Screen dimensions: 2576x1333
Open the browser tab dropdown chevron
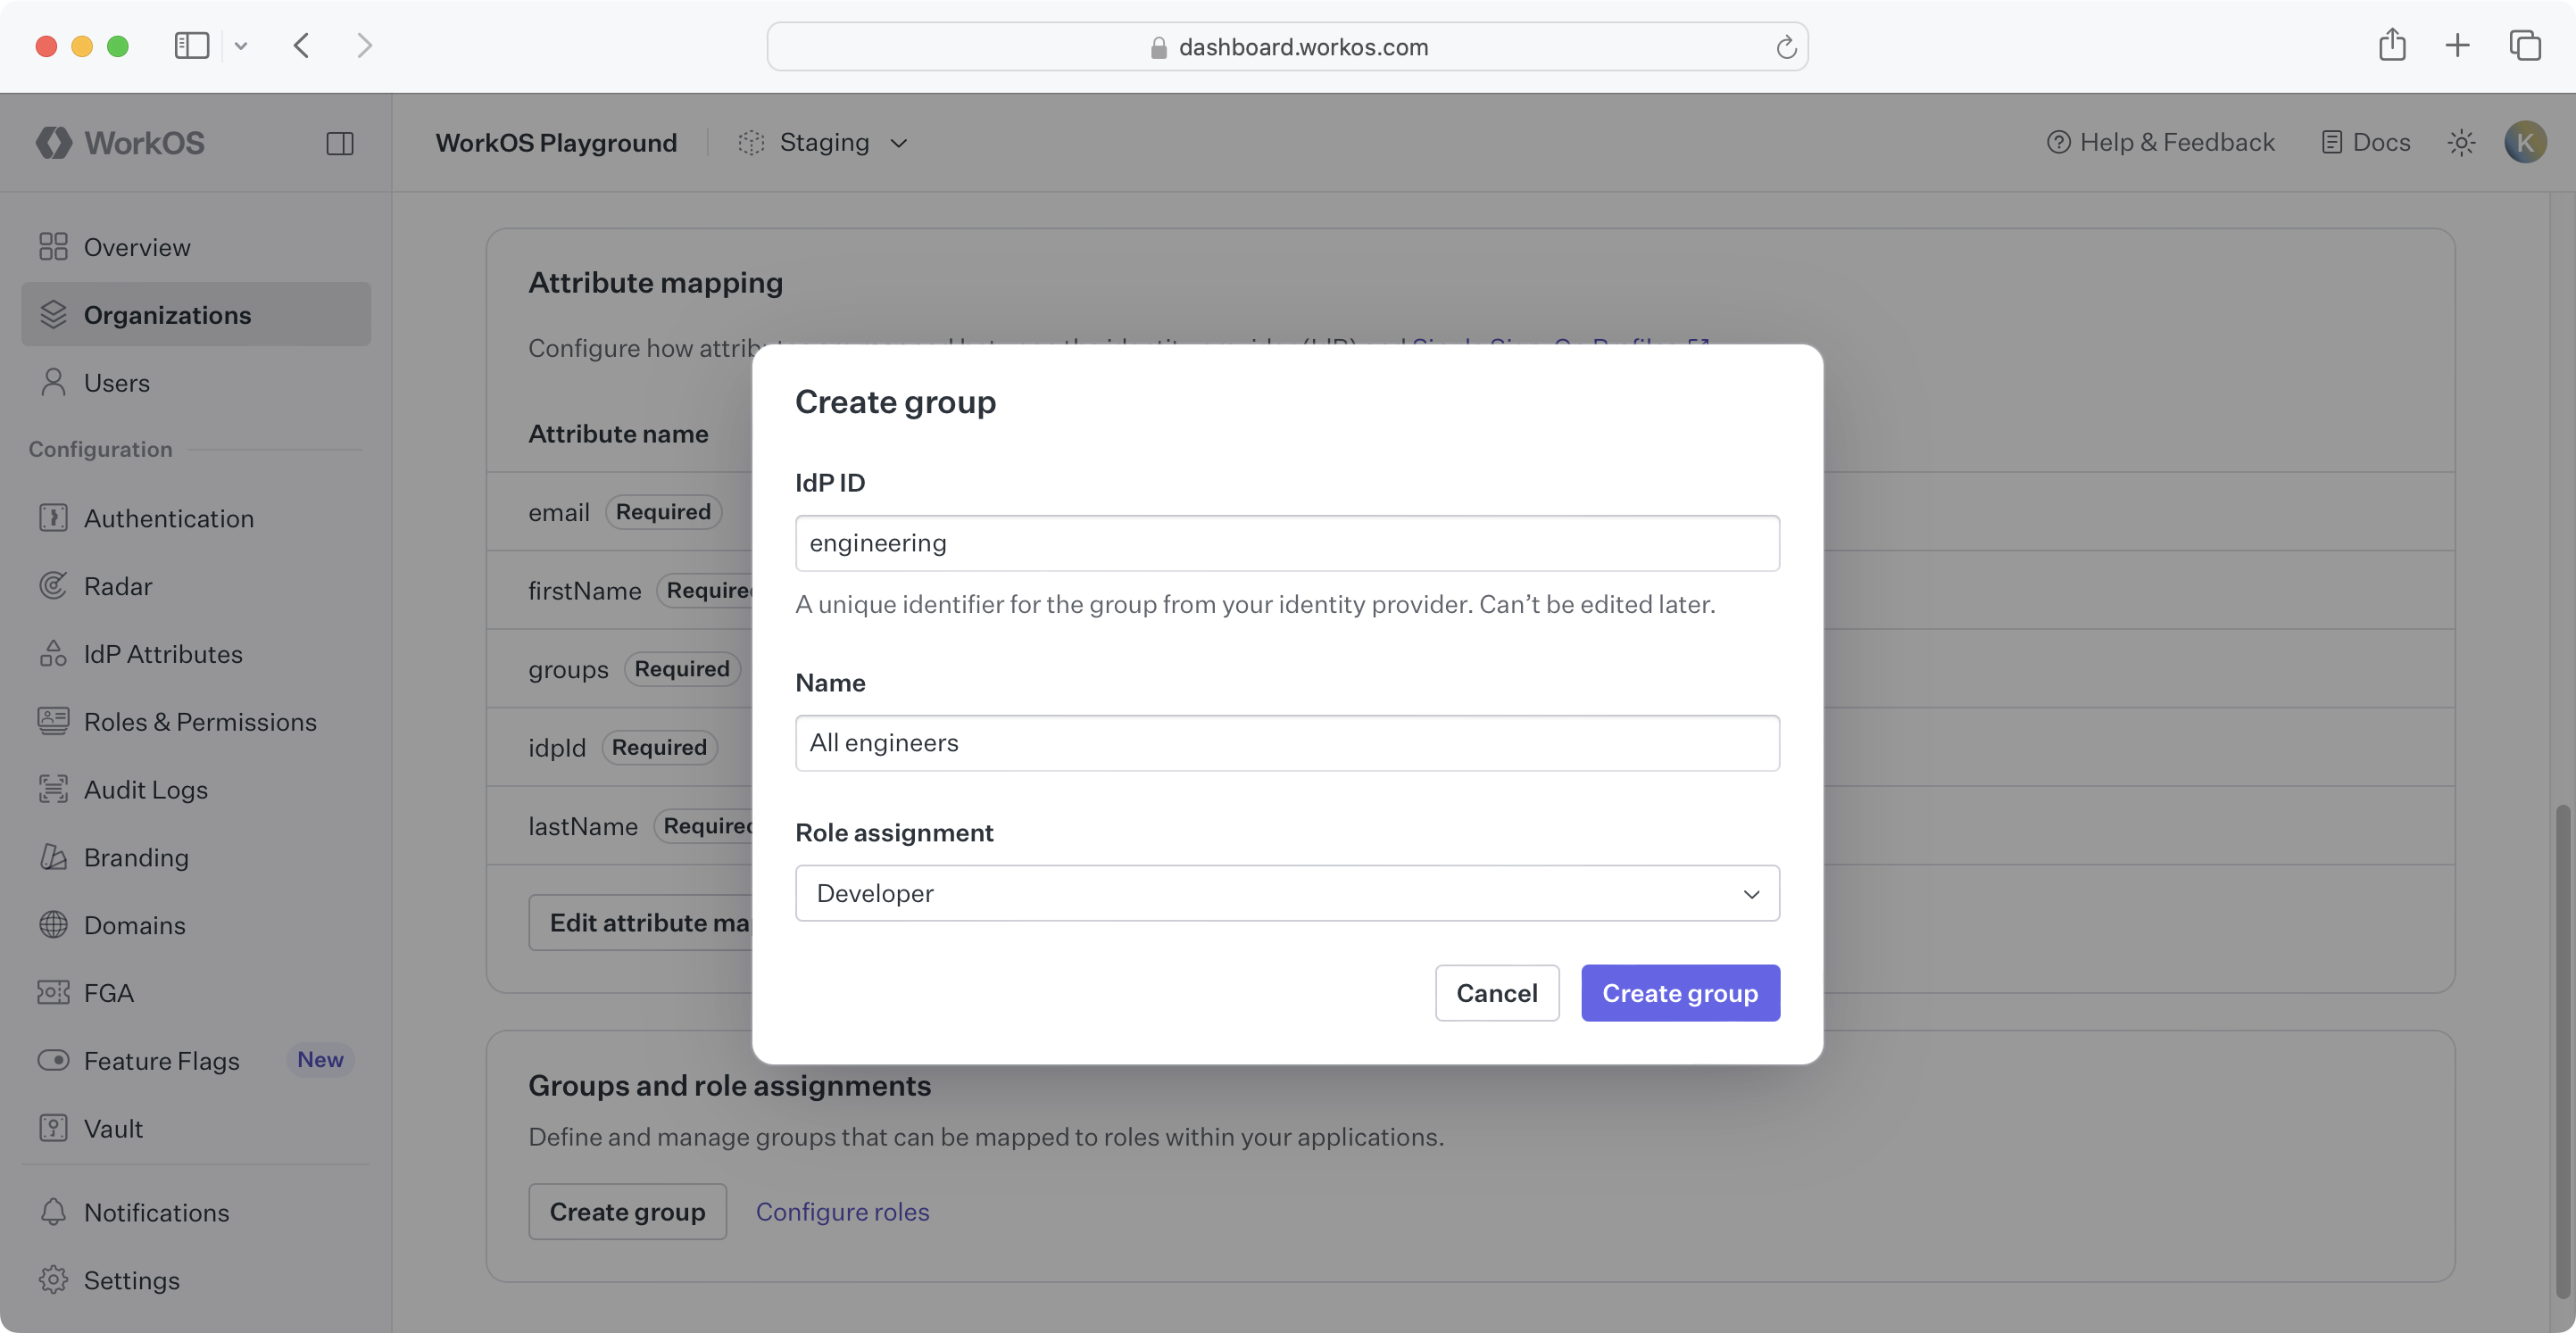pyautogui.click(x=241, y=46)
